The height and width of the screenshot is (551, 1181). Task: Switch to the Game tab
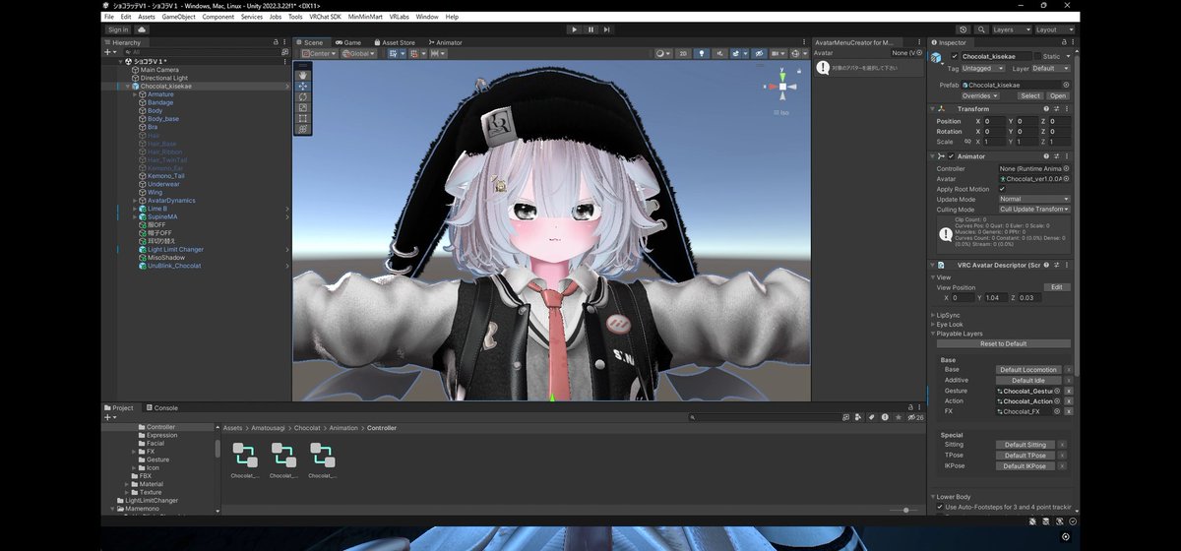[348, 42]
